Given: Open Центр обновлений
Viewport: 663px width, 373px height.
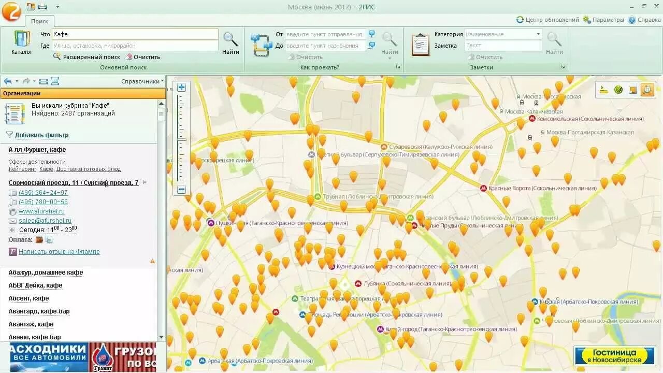Looking at the screenshot, I should [x=547, y=20].
